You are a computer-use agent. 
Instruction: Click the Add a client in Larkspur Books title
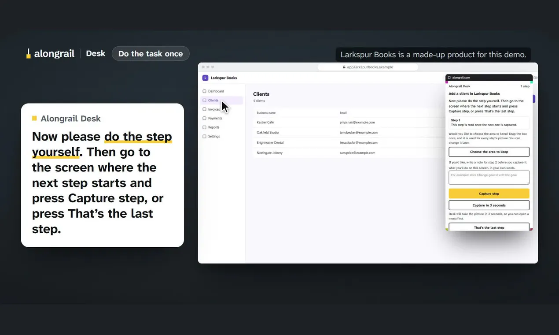474,93
